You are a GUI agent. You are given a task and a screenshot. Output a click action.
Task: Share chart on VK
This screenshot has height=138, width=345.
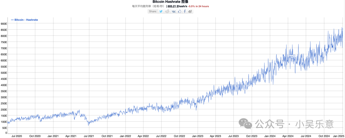(x=173, y=11)
